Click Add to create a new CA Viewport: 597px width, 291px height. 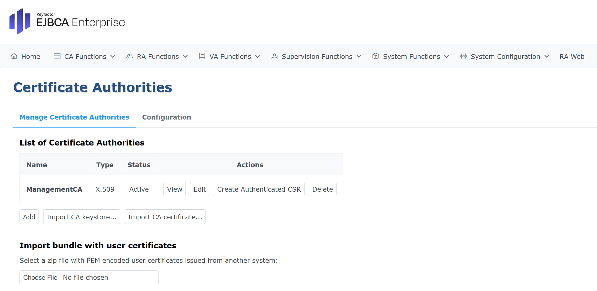coord(29,217)
